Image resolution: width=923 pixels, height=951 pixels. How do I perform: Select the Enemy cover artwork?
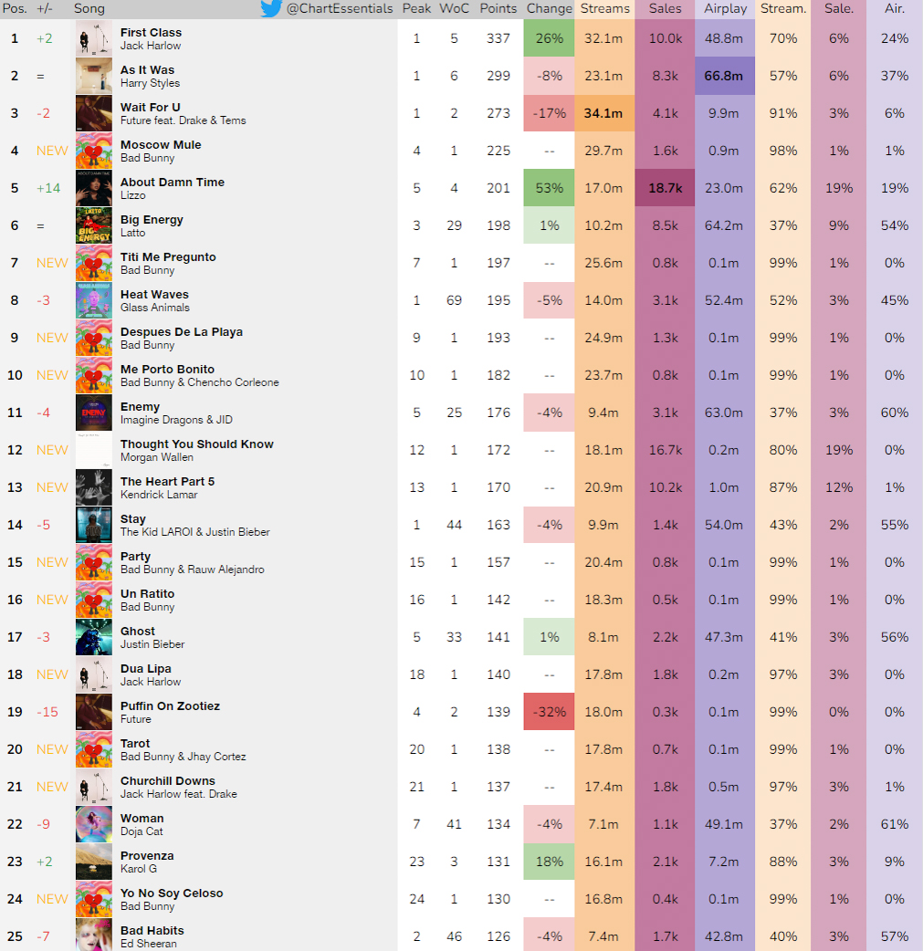(x=94, y=413)
